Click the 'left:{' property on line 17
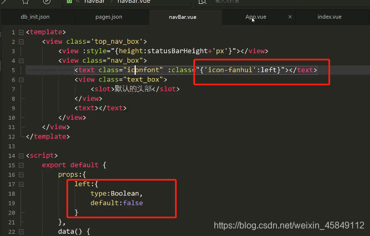Image resolution: width=370 pixels, height=236 pixels. (86, 184)
